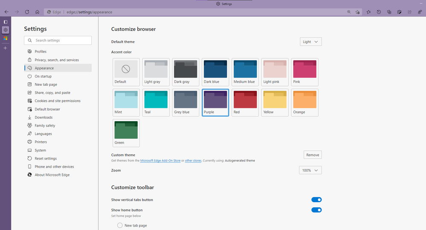Navigate to Downloads settings section

tap(43, 117)
